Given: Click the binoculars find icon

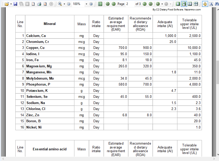Looking at the screenshot, I should (x=217, y=4).
